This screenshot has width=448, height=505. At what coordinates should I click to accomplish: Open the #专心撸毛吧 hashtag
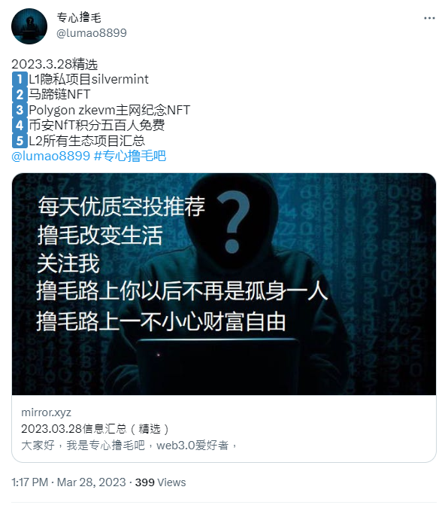pyautogui.click(x=130, y=156)
